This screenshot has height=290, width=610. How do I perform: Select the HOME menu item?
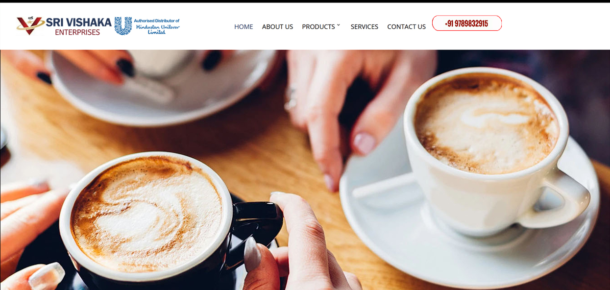click(244, 26)
